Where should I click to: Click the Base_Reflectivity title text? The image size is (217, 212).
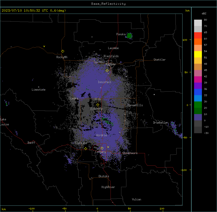(109, 4)
